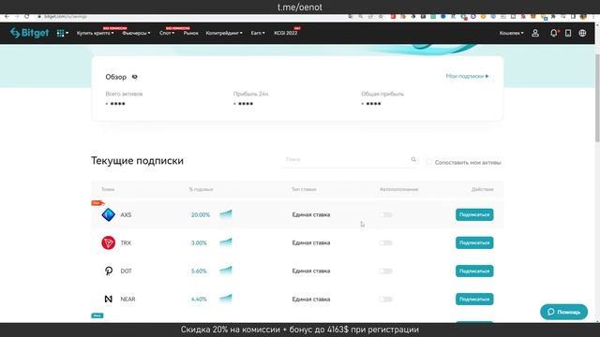Click the TRX token icon
The width and height of the screenshot is (600, 337).
[109, 242]
